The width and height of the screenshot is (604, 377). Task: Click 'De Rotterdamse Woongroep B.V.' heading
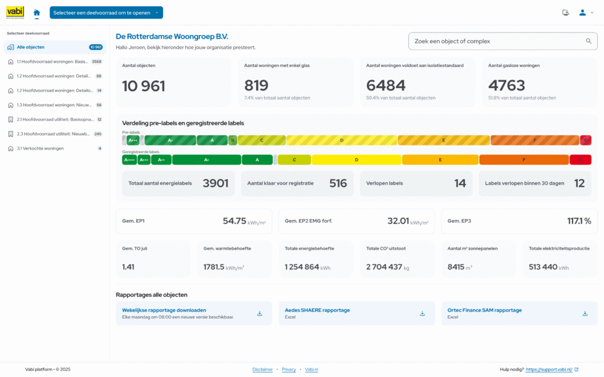click(172, 37)
